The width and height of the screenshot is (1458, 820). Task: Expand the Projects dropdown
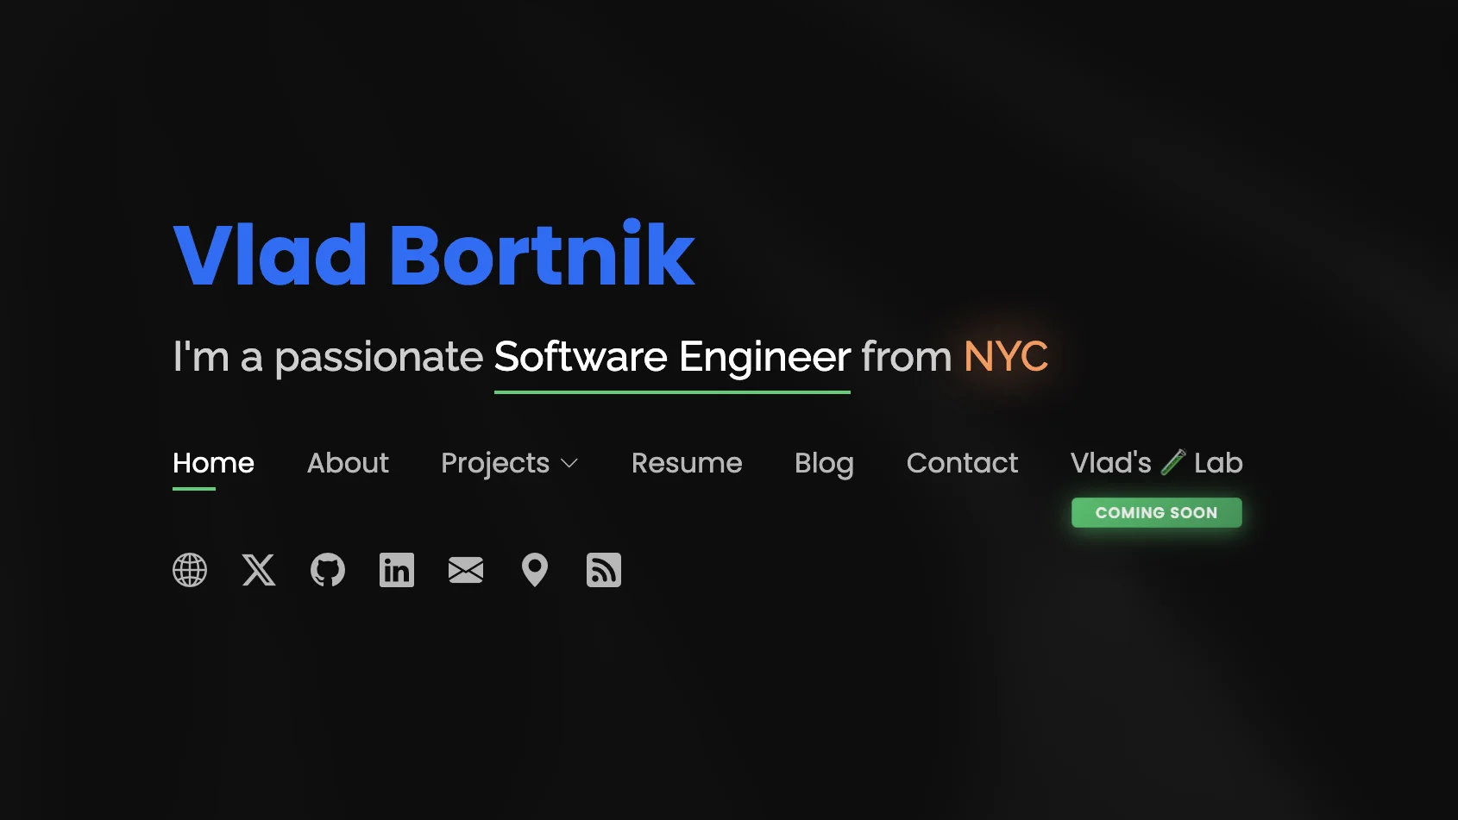point(494,463)
